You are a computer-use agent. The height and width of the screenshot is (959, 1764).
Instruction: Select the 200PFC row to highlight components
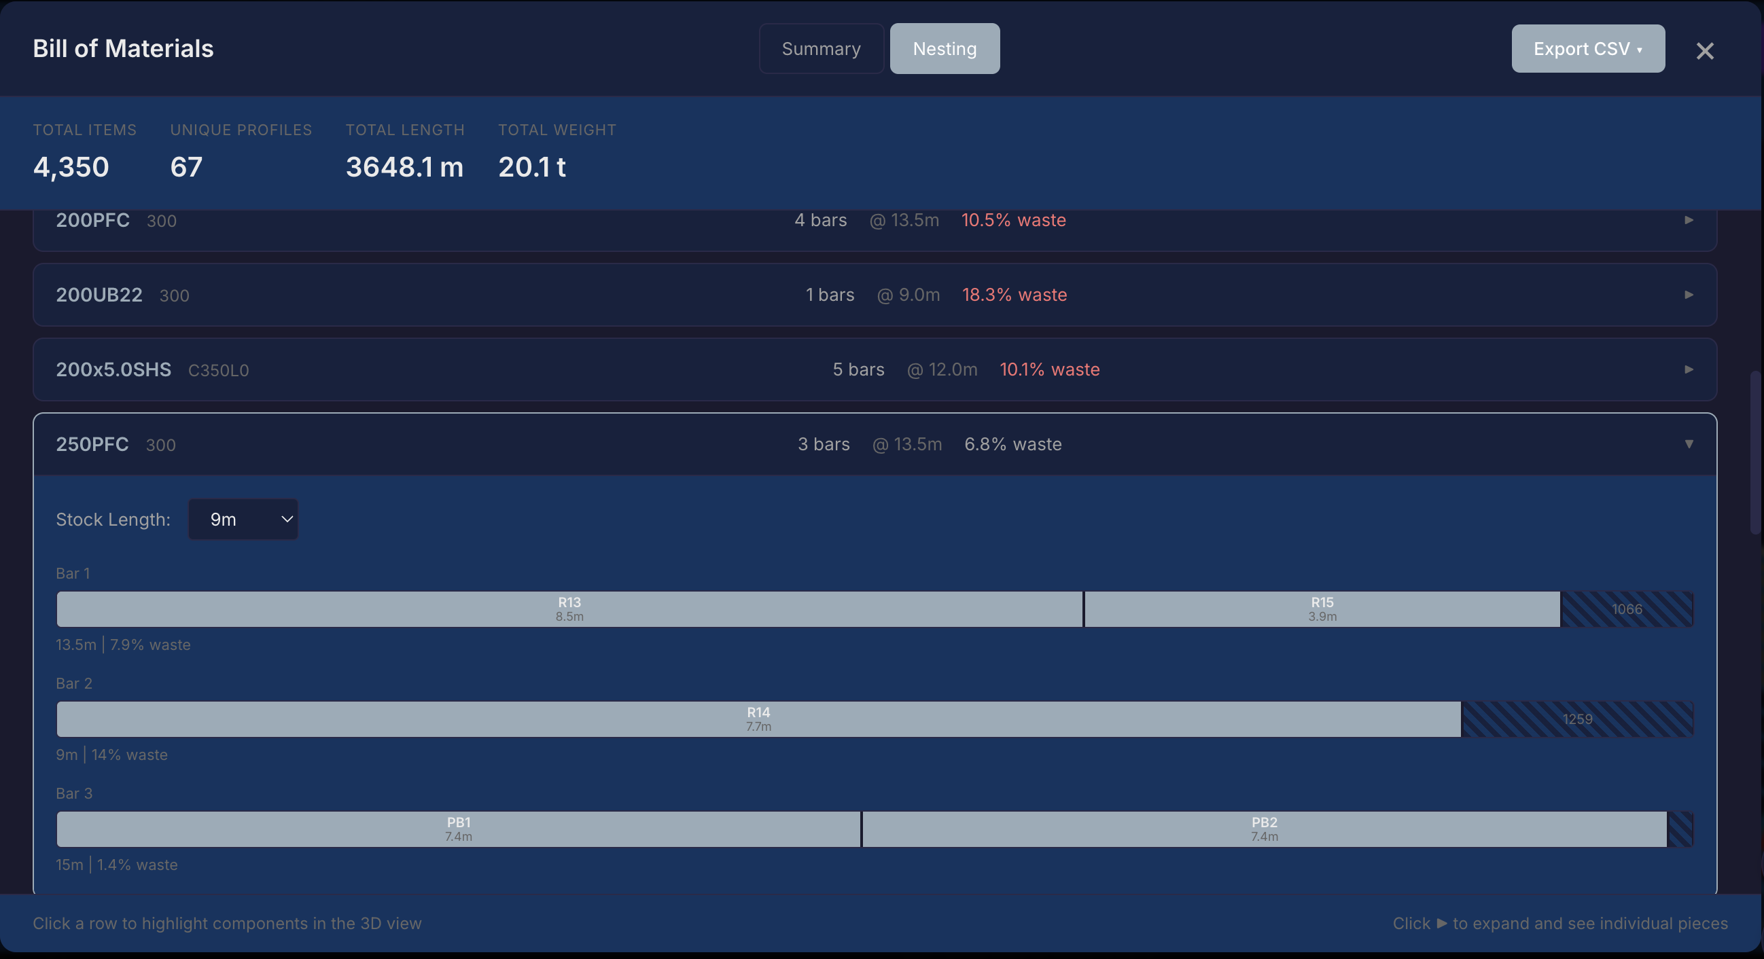click(548, 221)
